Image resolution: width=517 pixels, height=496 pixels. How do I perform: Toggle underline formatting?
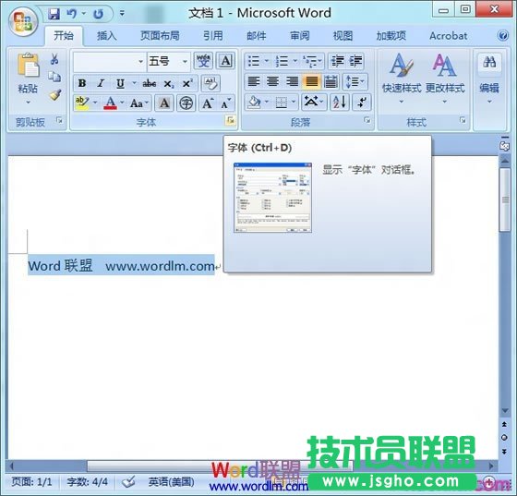click(120, 83)
